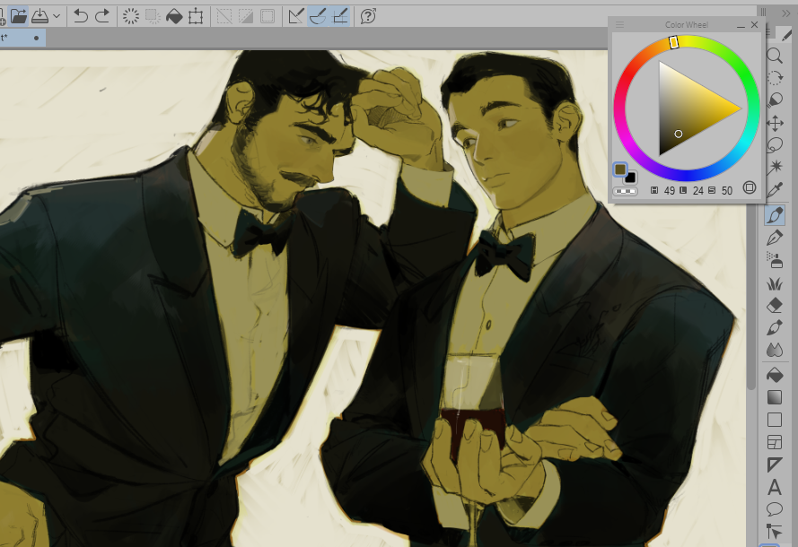
Task: Expand the collapsed palette dock double-chevron
Action: [785, 13]
